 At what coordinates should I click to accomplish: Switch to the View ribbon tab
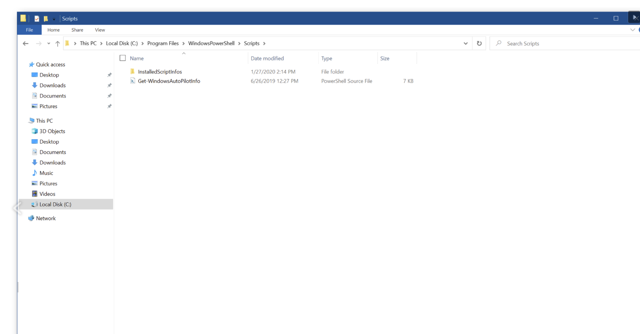pos(100,30)
